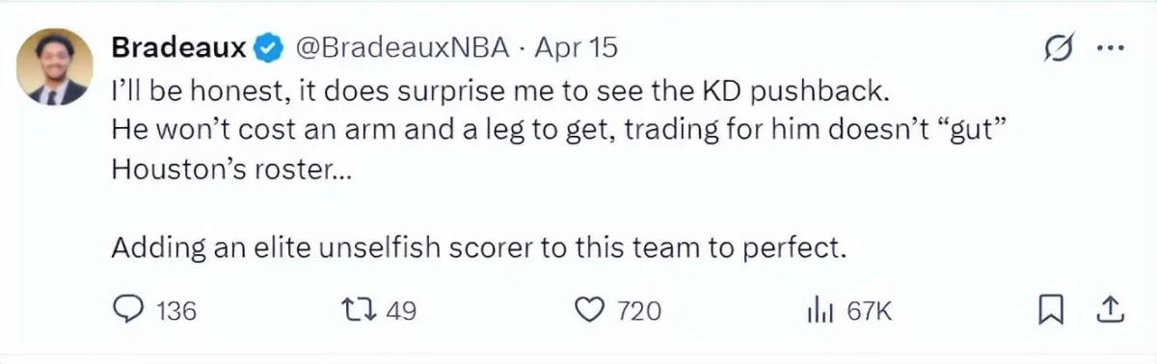Image resolution: width=1157 pixels, height=364 pixels.
Task: Like the tweet with the heart icon
Action: 588,310
